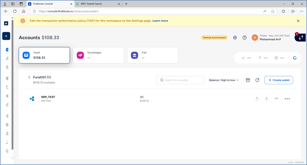Receive to XRP_TEST wallet down-arrow icon
The image size is (307, 165).
pos(267,99)
